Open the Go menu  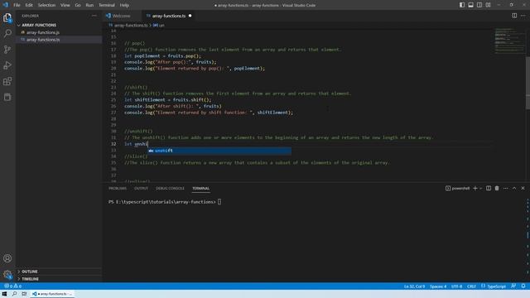click(78, 5)
